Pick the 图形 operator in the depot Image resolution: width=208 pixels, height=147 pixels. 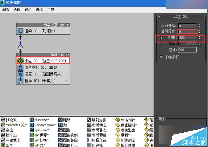(64, 130)
